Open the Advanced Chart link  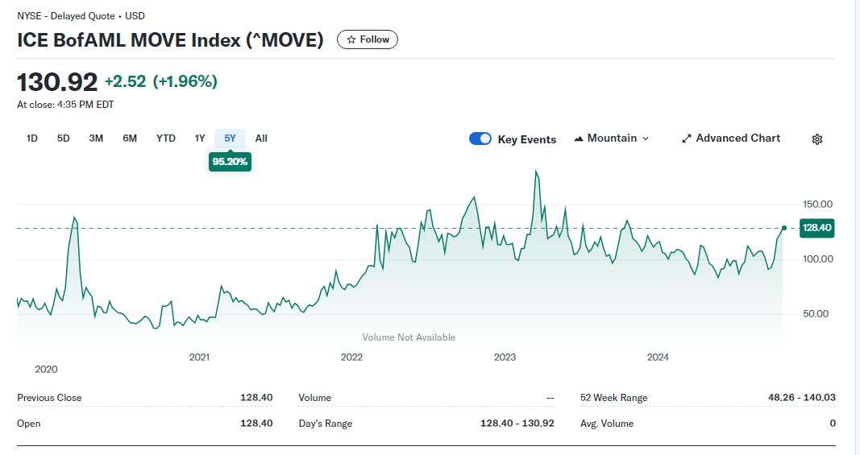coord(737,139)
